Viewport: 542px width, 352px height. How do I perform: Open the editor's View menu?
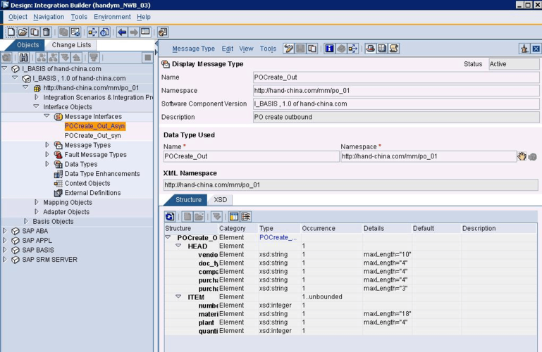click(x=246, y=49)
